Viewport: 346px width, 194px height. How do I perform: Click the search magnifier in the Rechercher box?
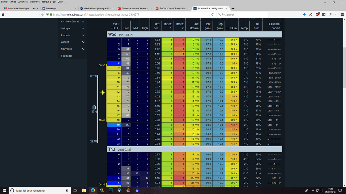pyautogui.click(x=219, y=14)
